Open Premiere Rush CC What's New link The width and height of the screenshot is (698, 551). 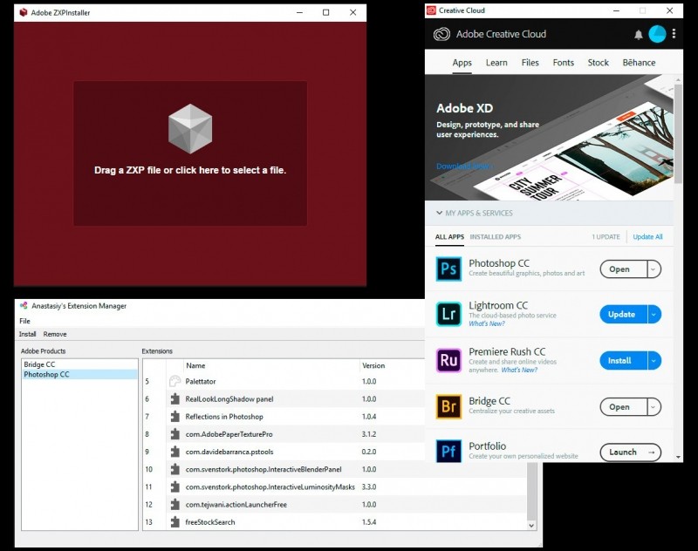(x=519, y=370)
